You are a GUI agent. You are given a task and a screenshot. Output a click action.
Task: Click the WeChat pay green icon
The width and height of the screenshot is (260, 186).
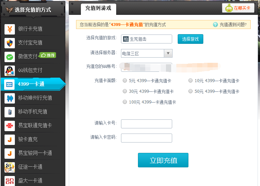10,57
